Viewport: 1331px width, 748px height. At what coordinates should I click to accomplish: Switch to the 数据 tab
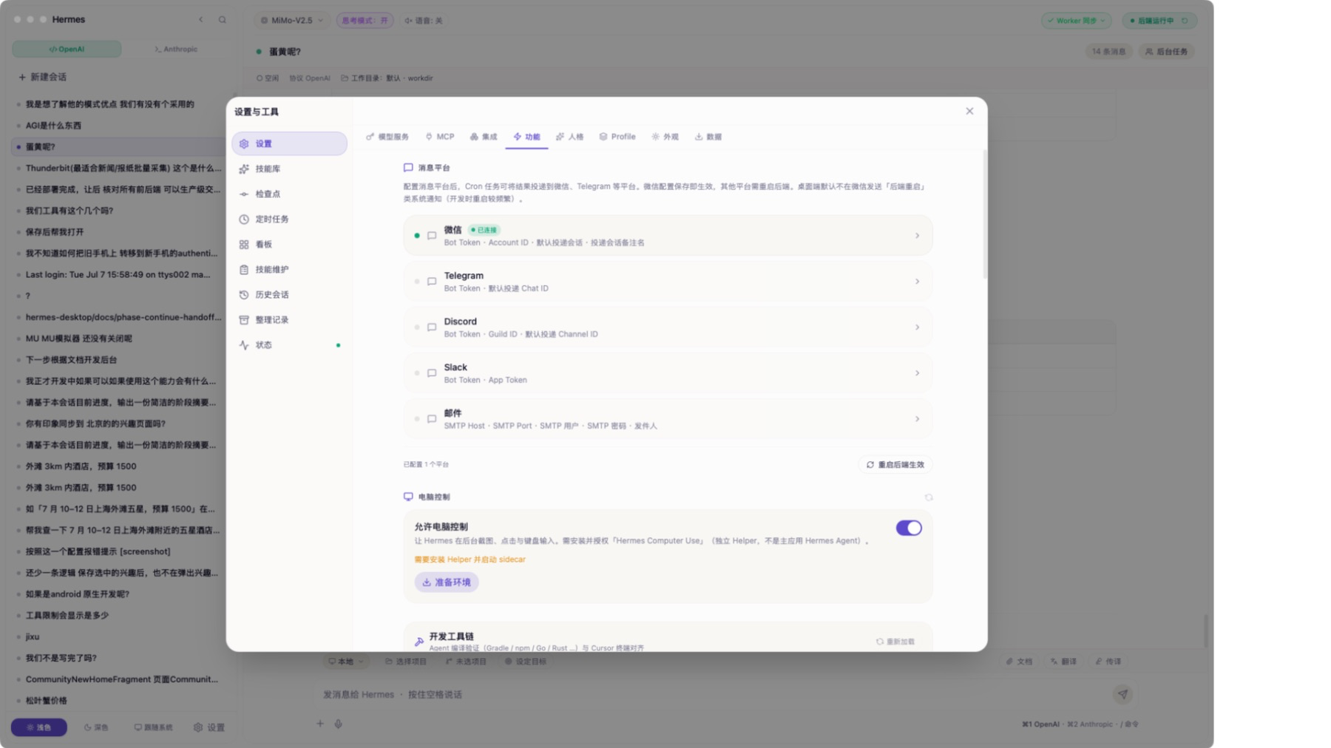pos(708,137)
